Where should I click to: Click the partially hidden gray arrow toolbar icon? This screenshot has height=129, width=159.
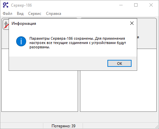(x=6, y=24)
